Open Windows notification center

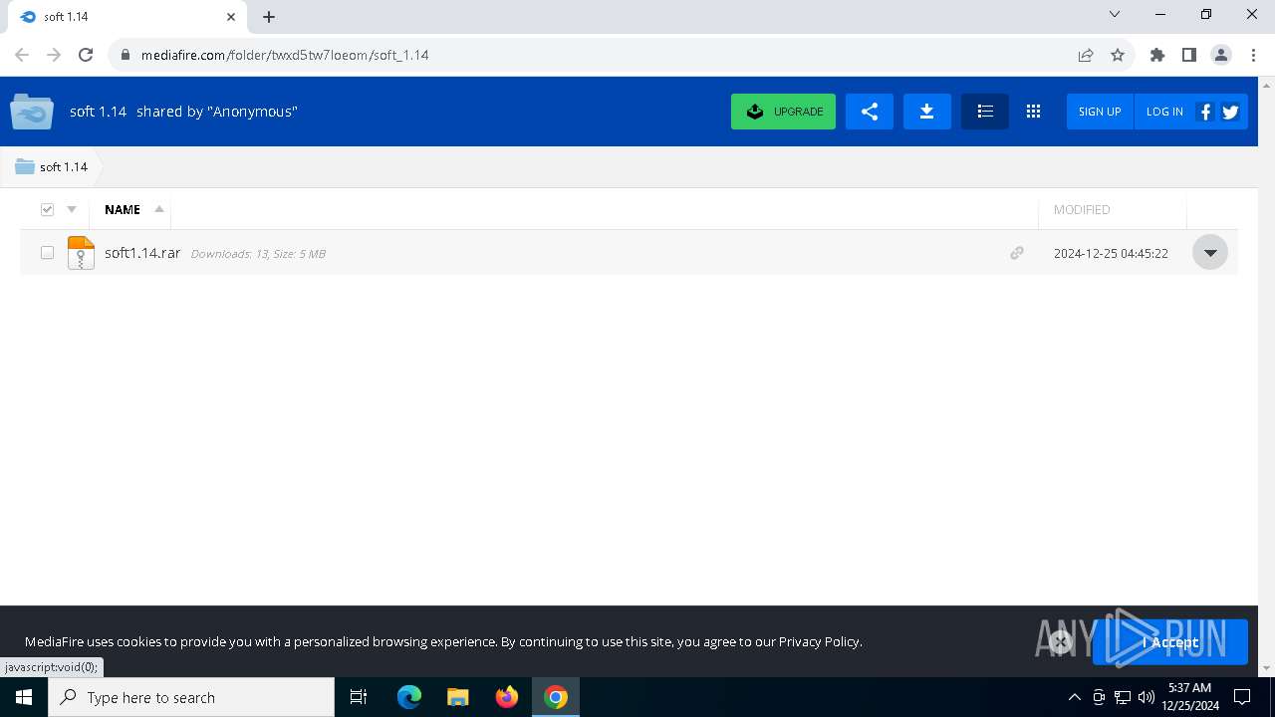(x=1242, y=697)
